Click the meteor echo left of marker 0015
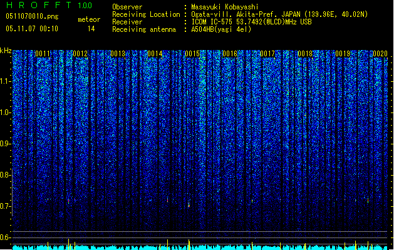Screen dimensions: 394x250 (189, 205)
